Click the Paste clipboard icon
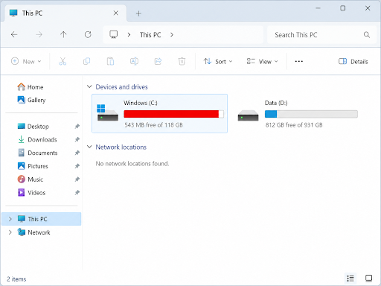The image size is (381, 286). click(110, 61)
